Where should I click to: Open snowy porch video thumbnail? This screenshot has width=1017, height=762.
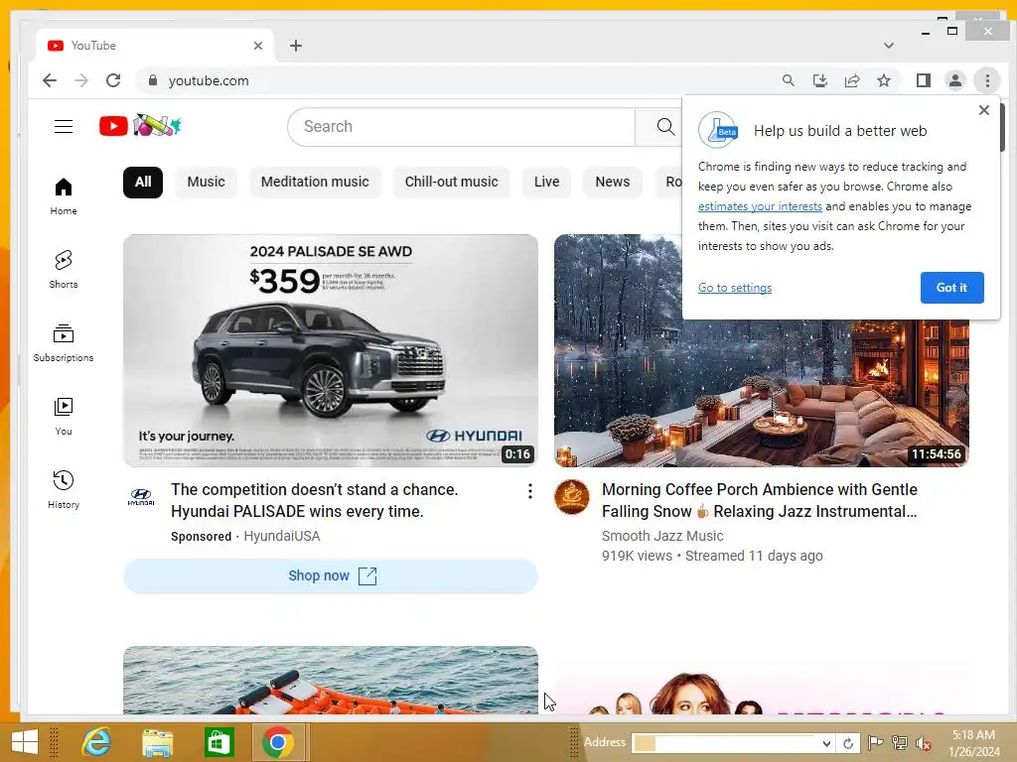coord(762,392)
